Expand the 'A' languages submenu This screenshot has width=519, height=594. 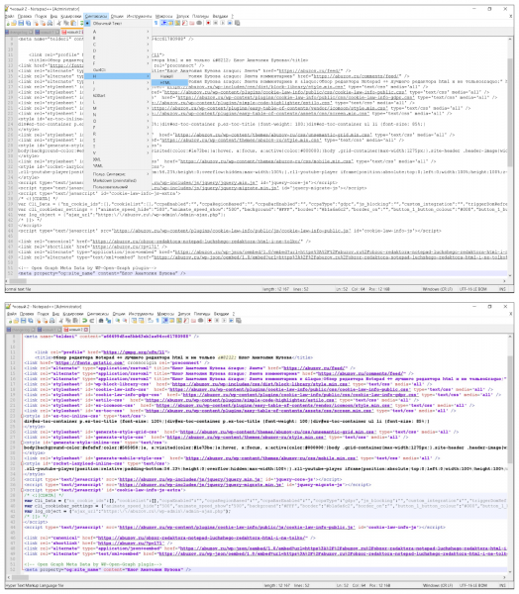coord(118,32)
